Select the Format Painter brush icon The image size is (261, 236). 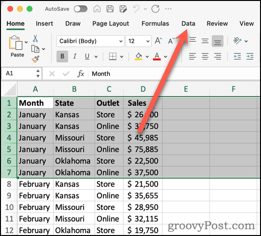[x=35, y=59]
